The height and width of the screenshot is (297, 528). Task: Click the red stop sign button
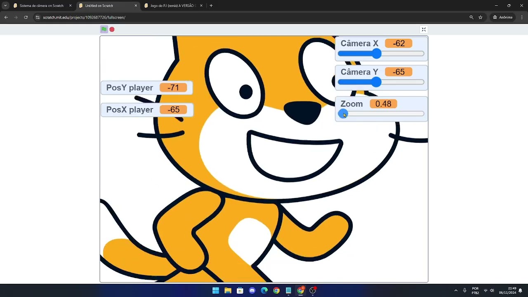coord(112,29)
